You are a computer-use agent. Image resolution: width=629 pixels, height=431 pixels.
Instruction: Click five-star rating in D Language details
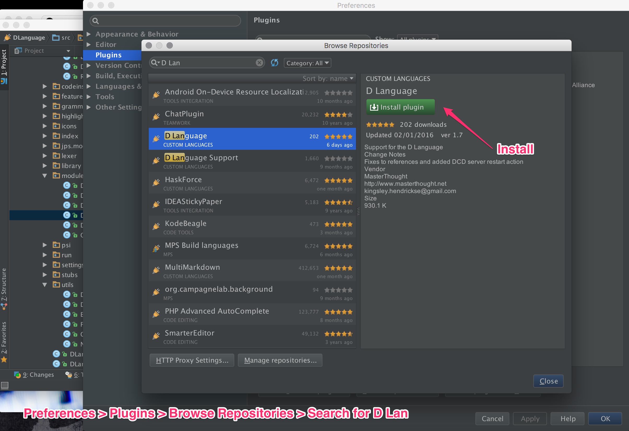pyautogui.click(x=380, y=124)
